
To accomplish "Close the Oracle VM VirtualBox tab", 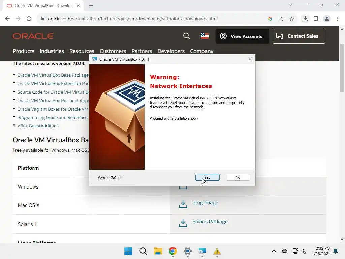I will [78, 6].
